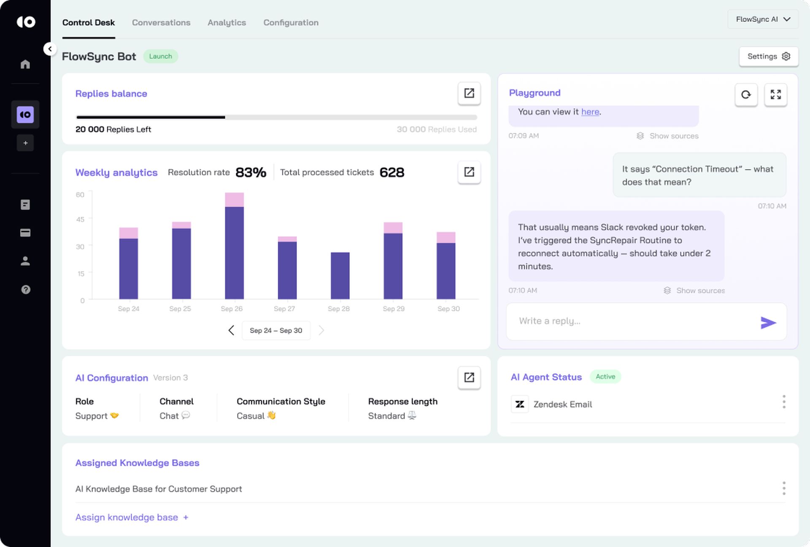
Task: Click external link icon on Replies balance
Action: point(468,94)
